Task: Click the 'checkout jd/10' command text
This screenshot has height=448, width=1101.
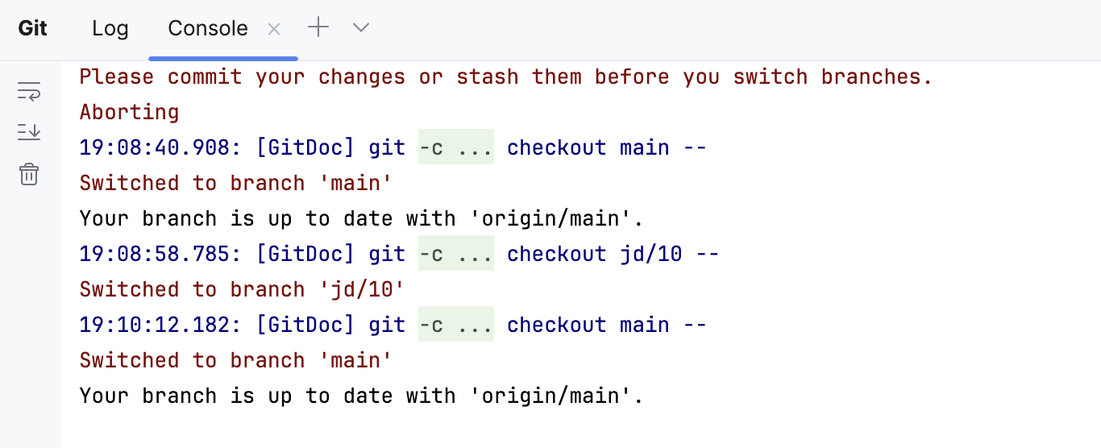Action: tap(594, 254)
